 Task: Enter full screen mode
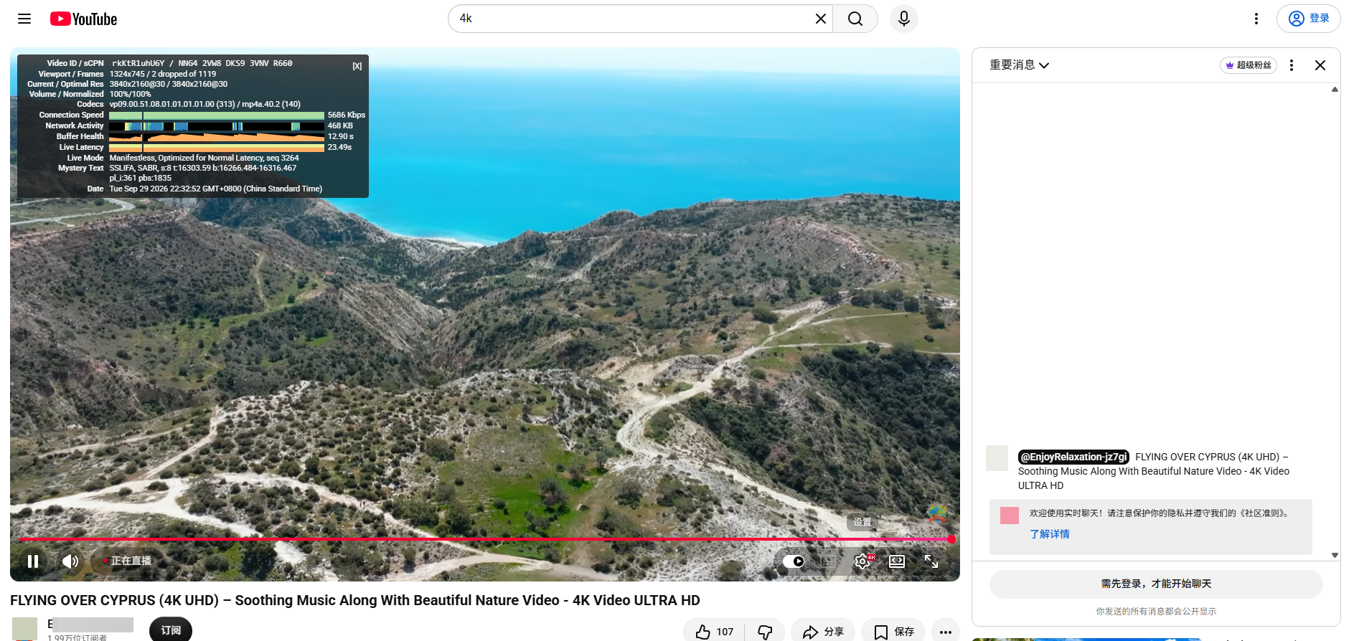pyautogui.click(x=931, y=561)
